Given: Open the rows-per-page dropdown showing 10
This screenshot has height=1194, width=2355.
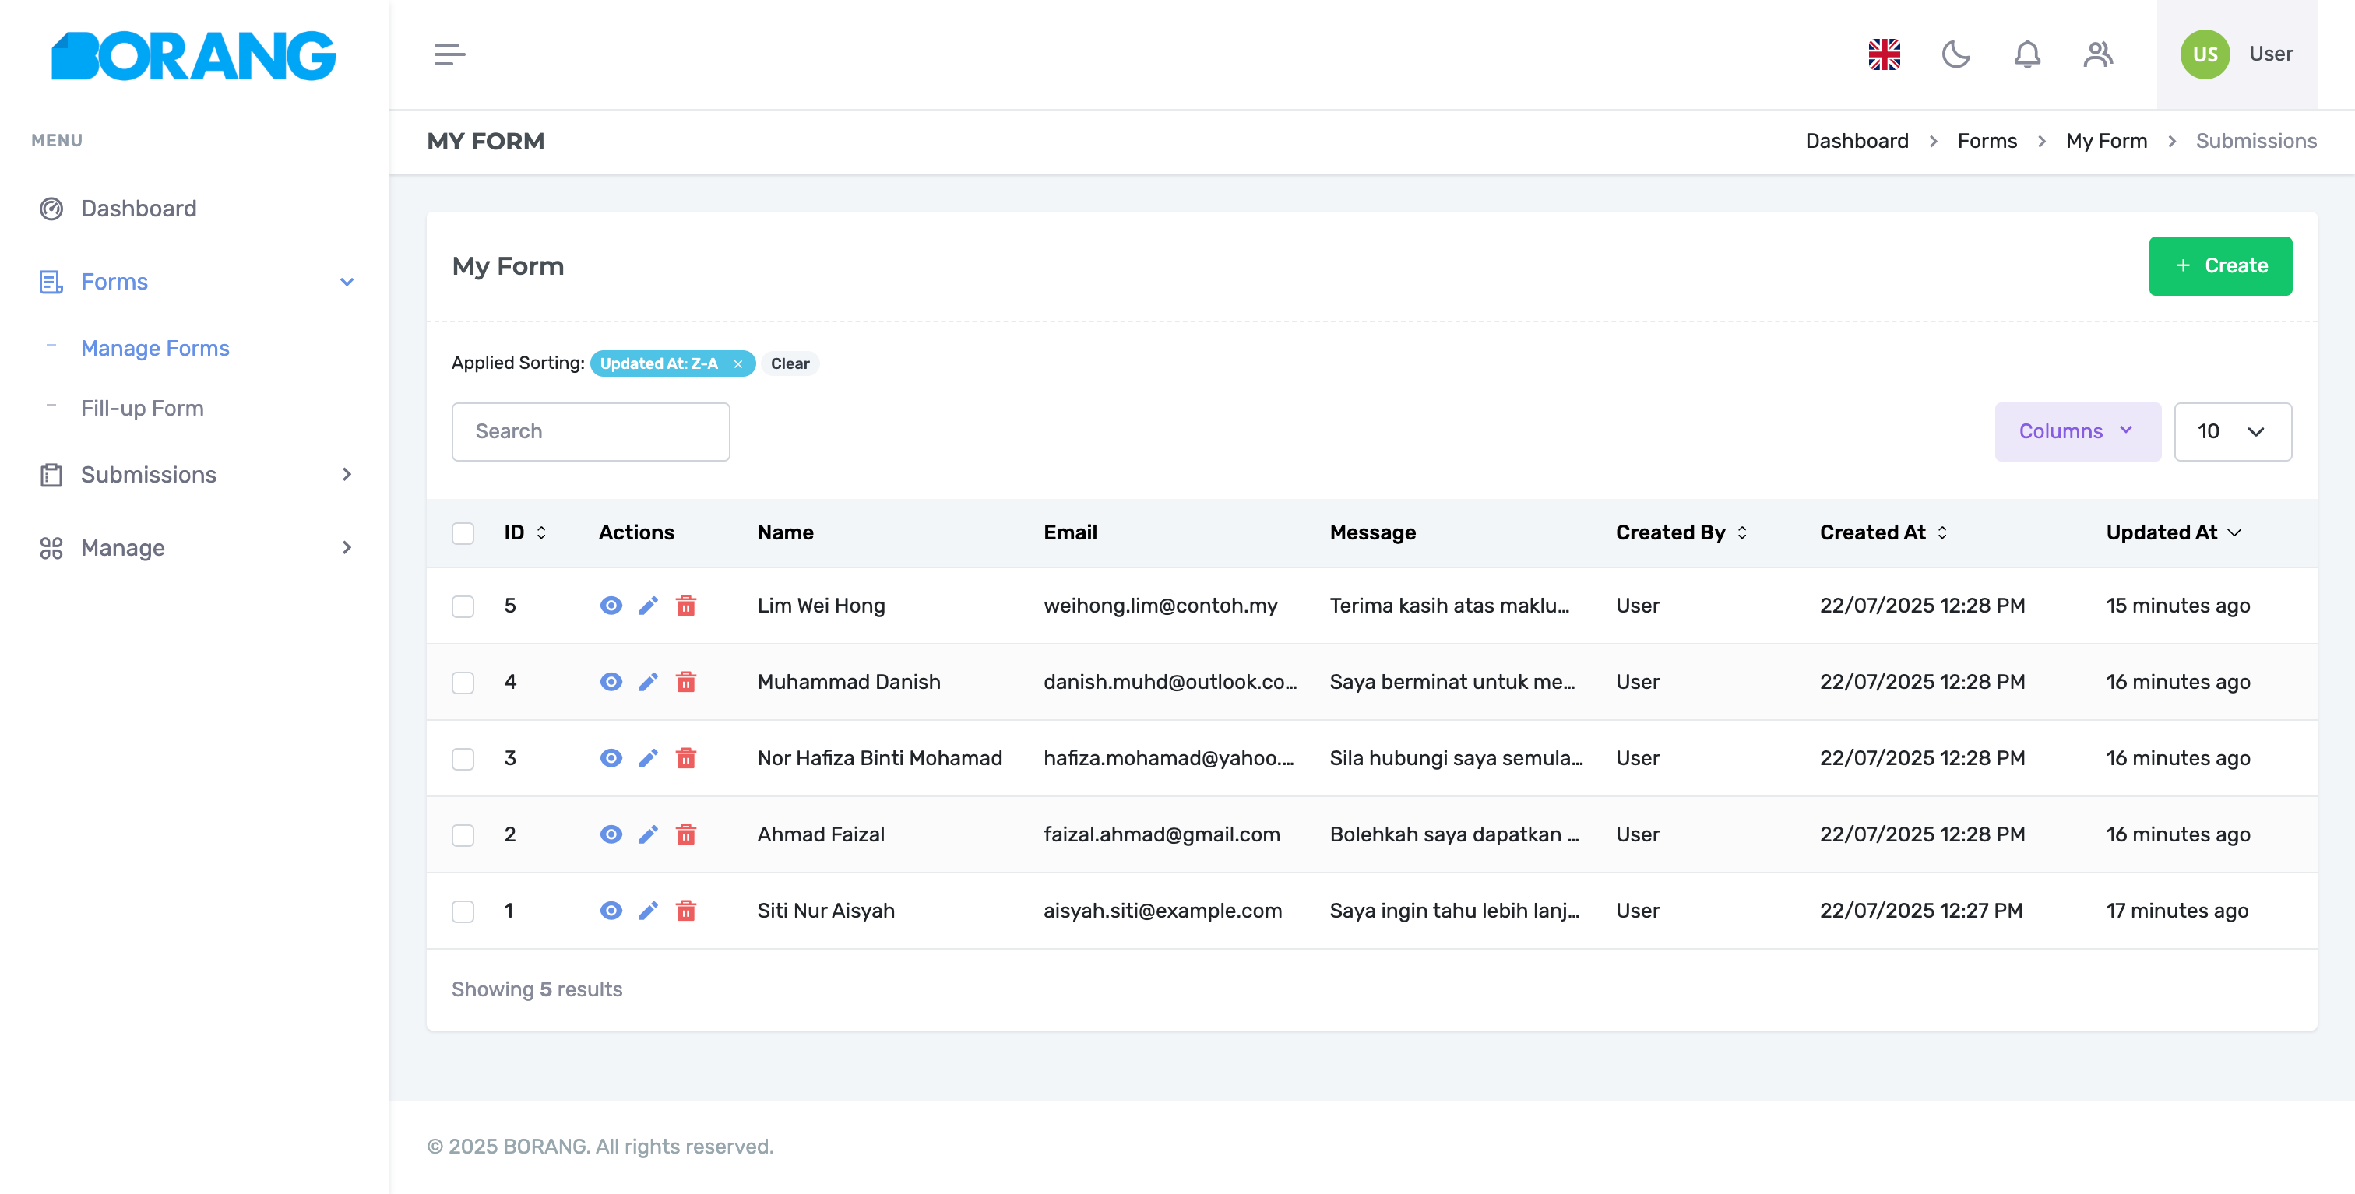Looking at the screenshot, I should [x=2232, y=431].
